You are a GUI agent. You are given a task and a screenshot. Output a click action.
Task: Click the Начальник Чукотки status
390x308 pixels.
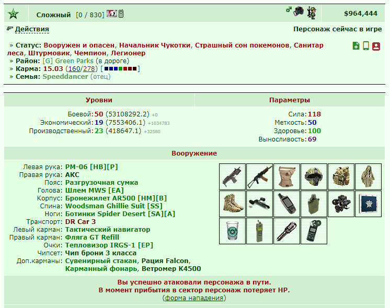(155, 45)
